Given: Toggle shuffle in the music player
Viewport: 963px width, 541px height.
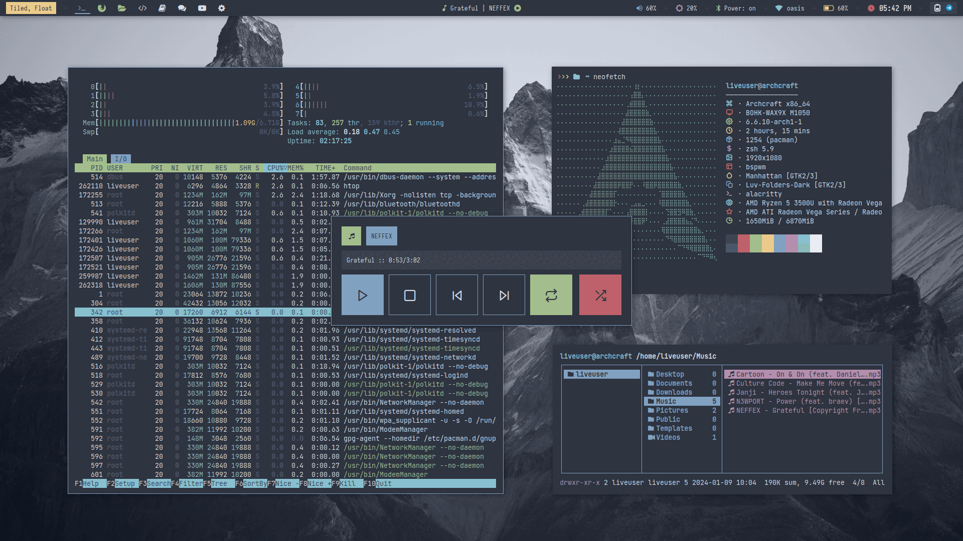Looking at the screenshot, I should (600, 295).
